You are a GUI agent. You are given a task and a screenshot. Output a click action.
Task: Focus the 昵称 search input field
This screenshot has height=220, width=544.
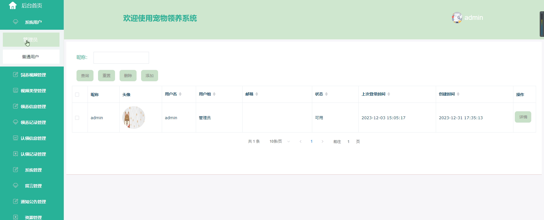[121, 58]
